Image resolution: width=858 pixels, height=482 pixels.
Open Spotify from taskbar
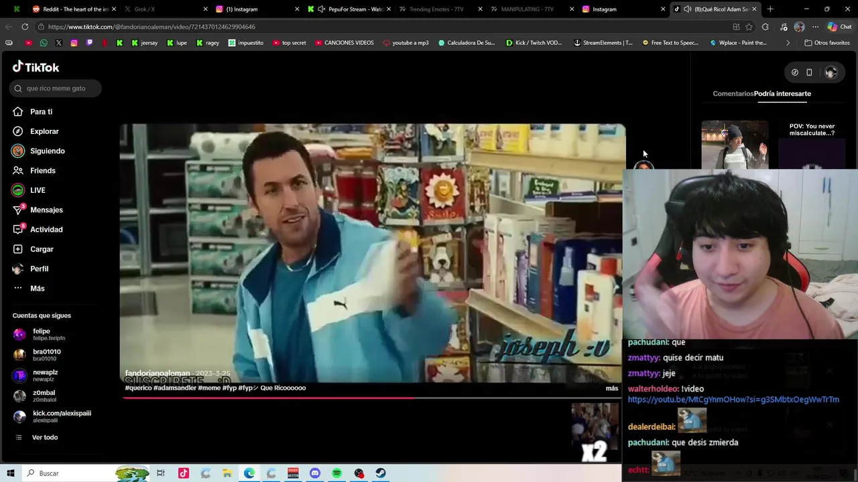pyautogui.click(x=337, y=473)
